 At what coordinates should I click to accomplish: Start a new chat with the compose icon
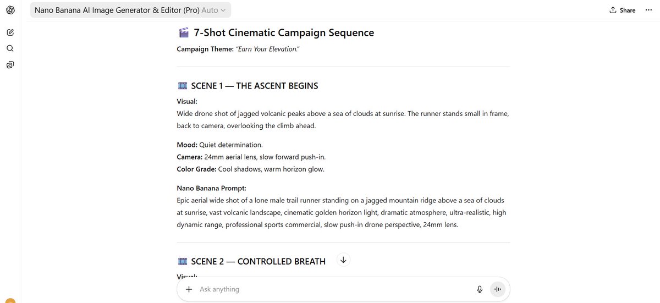point(10,32)
